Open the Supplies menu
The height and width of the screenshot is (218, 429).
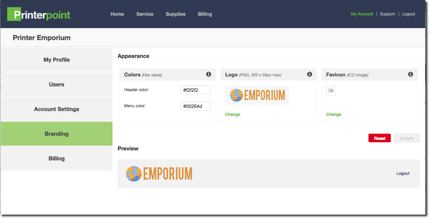[175, 14]
